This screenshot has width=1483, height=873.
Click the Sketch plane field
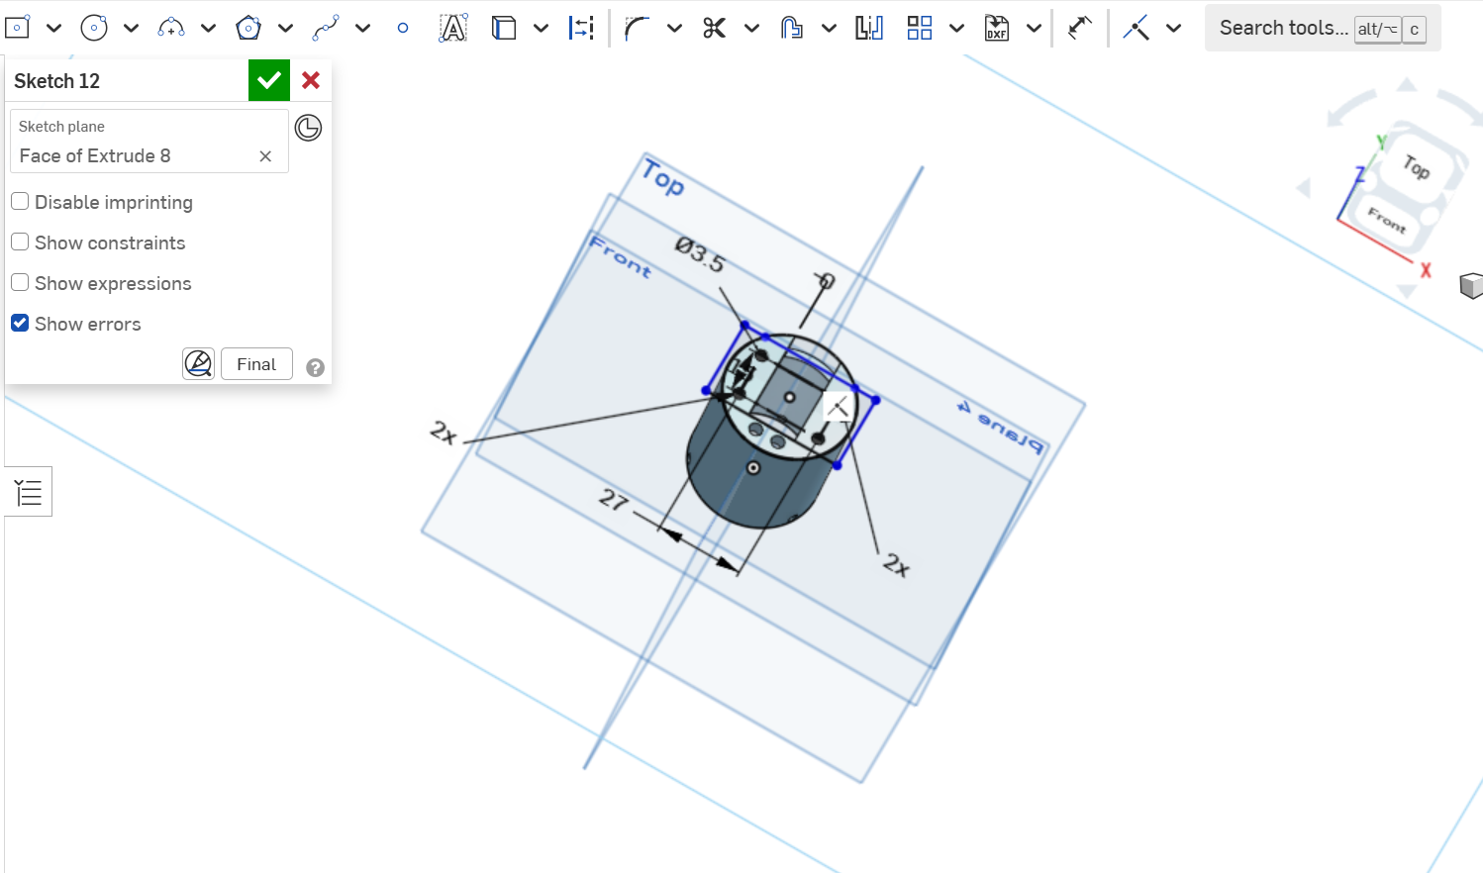(148, 142)
